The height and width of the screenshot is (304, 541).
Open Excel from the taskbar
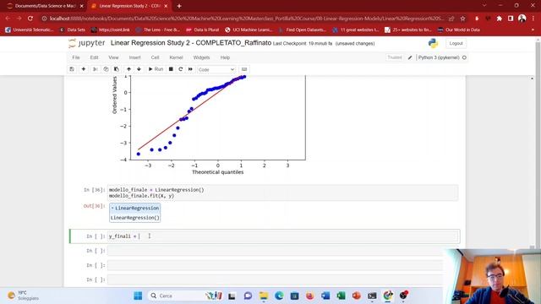click(341, 296)
